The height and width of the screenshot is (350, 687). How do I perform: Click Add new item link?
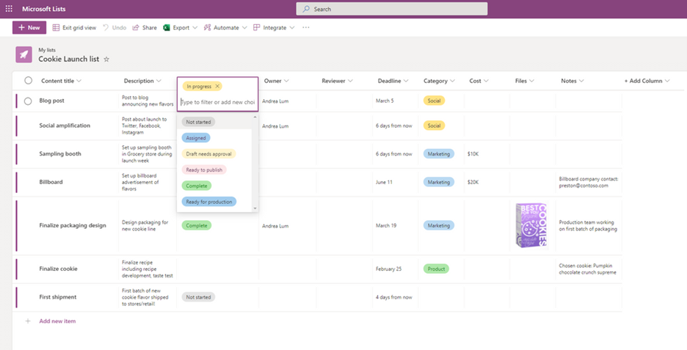click(57, 321)
